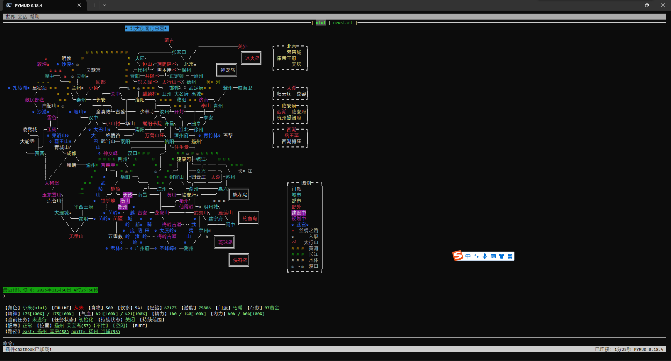Screen dimensions: 671x361
Task: Open the 世界 menu
Action: point(10,17)
